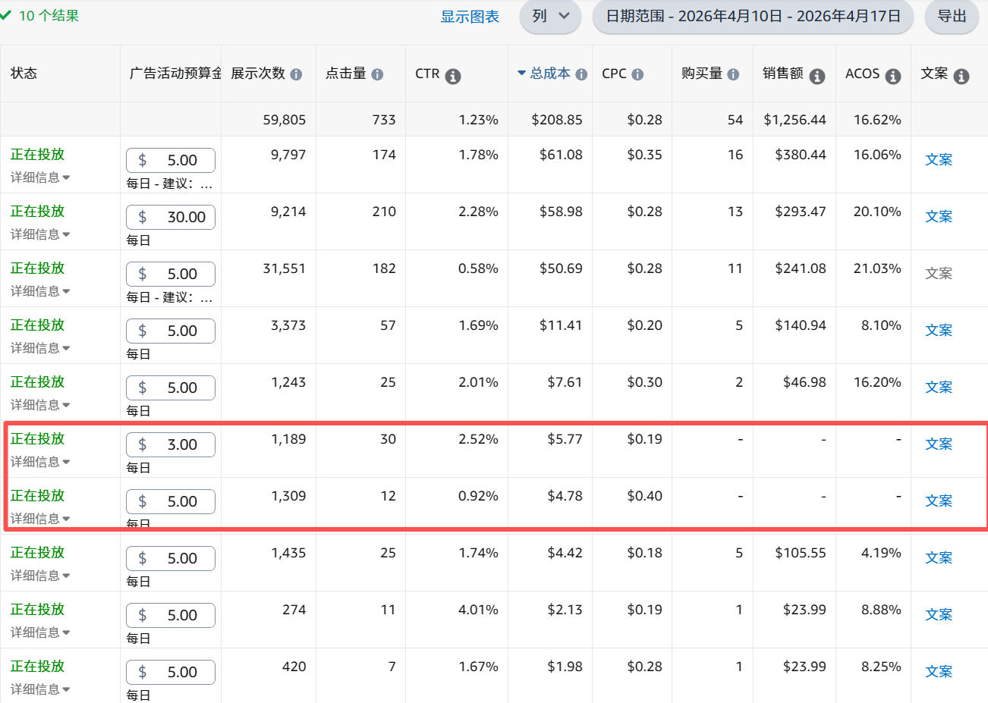This screenshot has width=988, height=703.
Task: Click the info icon beside ACOS header
Action: point(893,76)
